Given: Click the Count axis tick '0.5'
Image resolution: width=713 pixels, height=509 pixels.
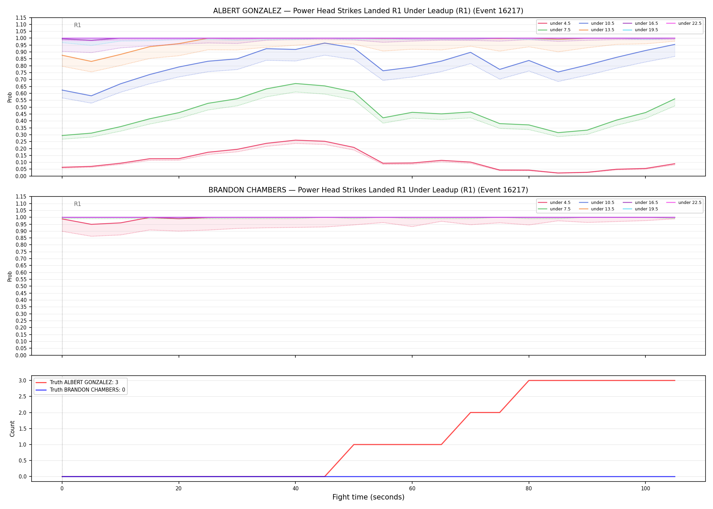Looking at the screenshot, I should [x=23, y=460].
